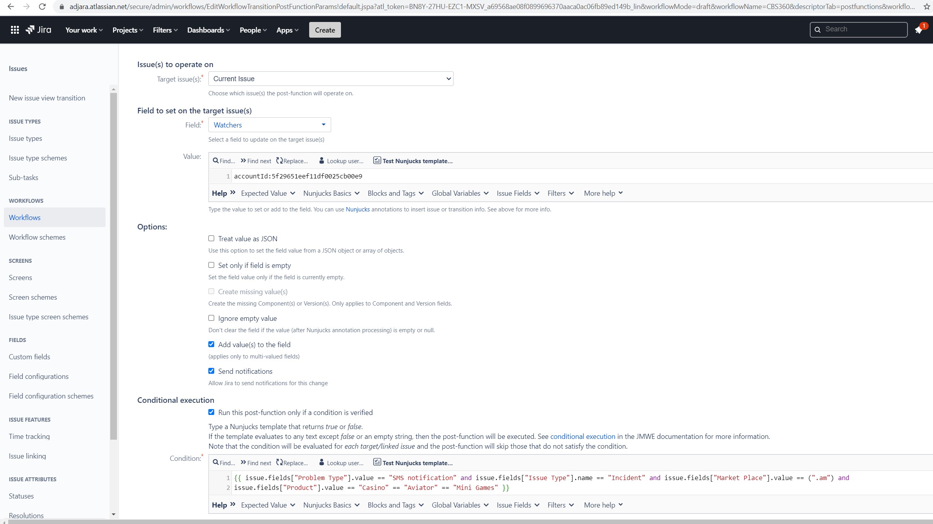Expand Expected Value help under Value editor
933x524 pixels.
(x=268, y=193)
